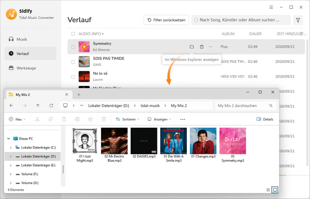Go up one folder level in Explorer
310x199 pixels.
(x=38, y=106)
